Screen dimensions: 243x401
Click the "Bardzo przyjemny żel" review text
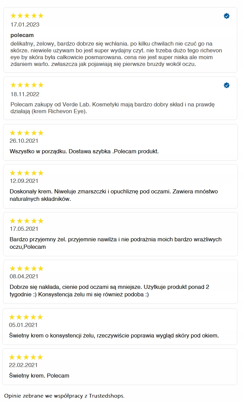(x=115, y=243)
